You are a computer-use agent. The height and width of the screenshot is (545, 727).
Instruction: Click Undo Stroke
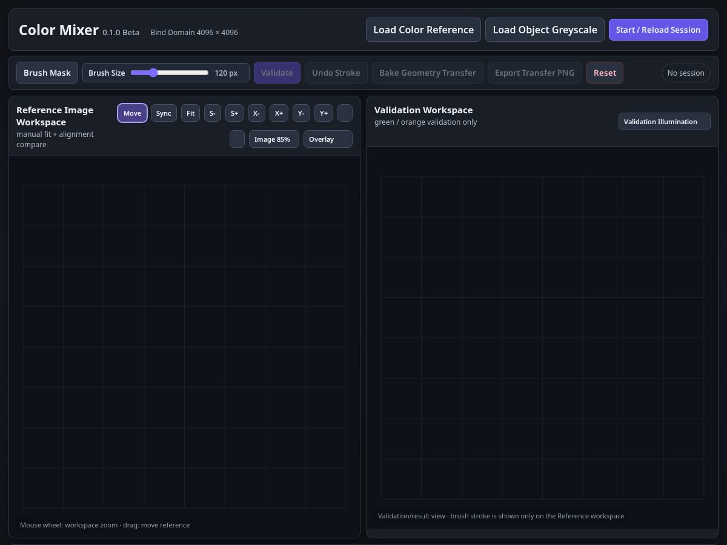tap(336, 73)
